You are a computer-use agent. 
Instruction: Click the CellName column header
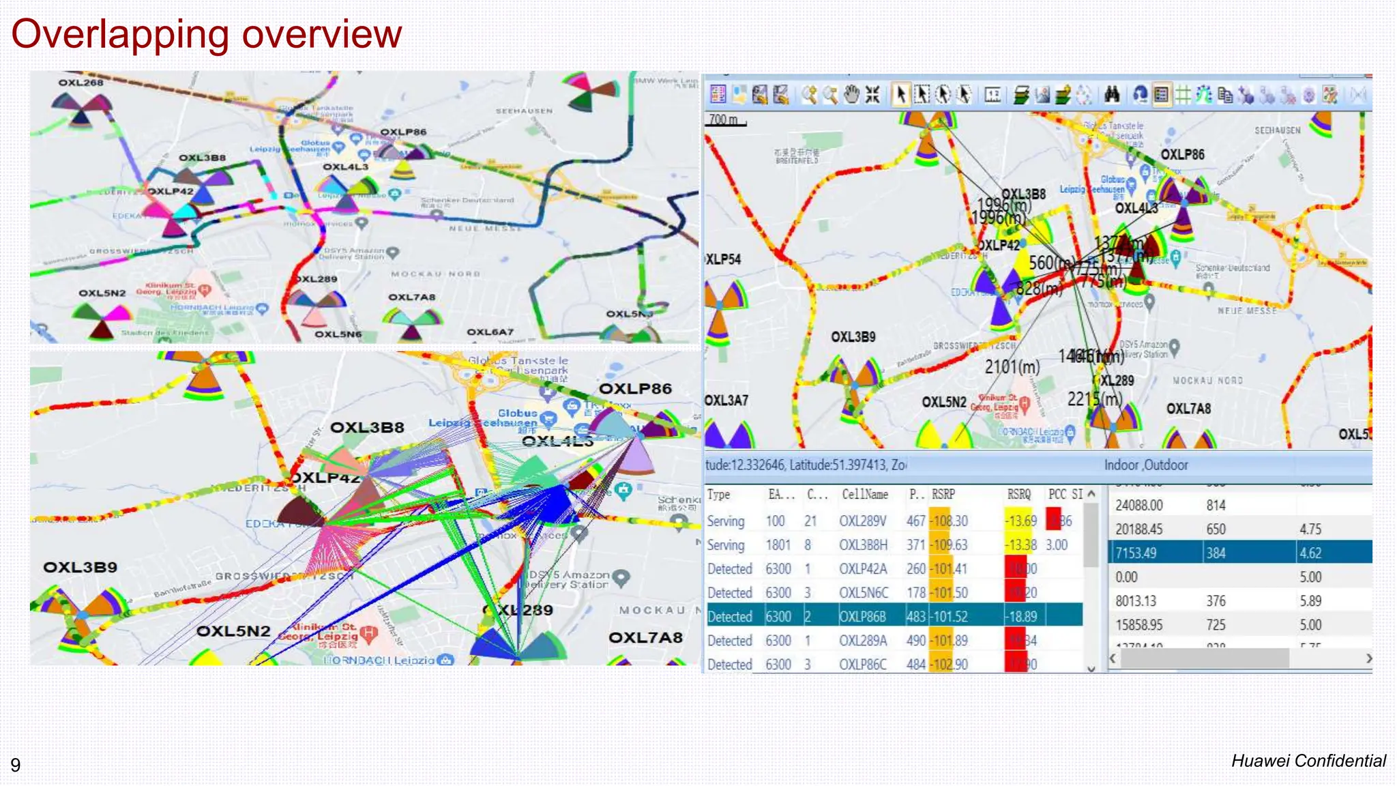click(x=864, y=495)
